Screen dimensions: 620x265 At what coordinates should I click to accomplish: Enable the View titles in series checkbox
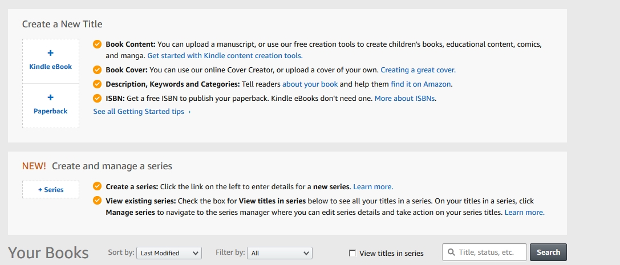click(352, 253)
